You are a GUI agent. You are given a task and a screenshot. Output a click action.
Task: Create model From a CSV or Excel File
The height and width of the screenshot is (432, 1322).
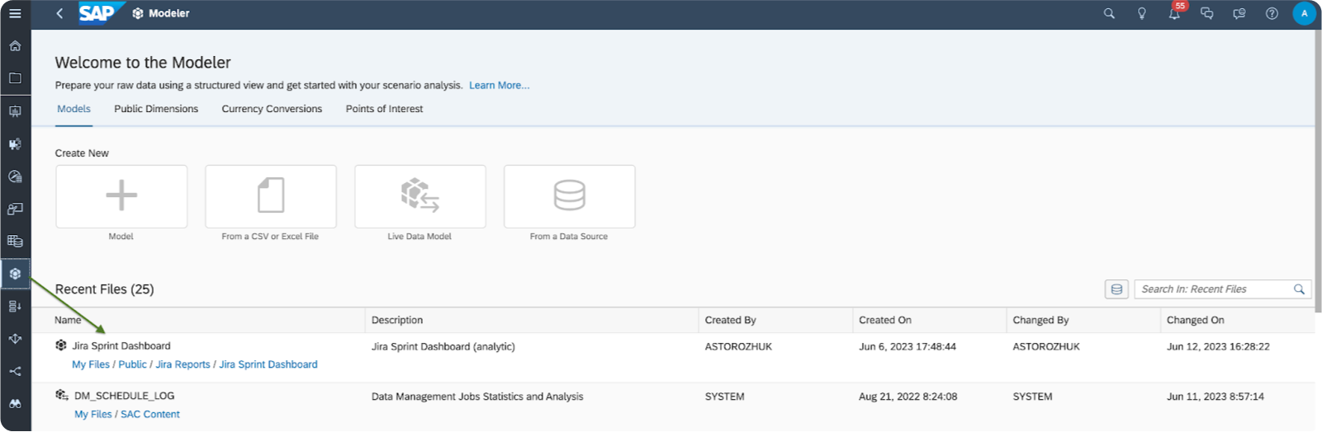[271, 196]
